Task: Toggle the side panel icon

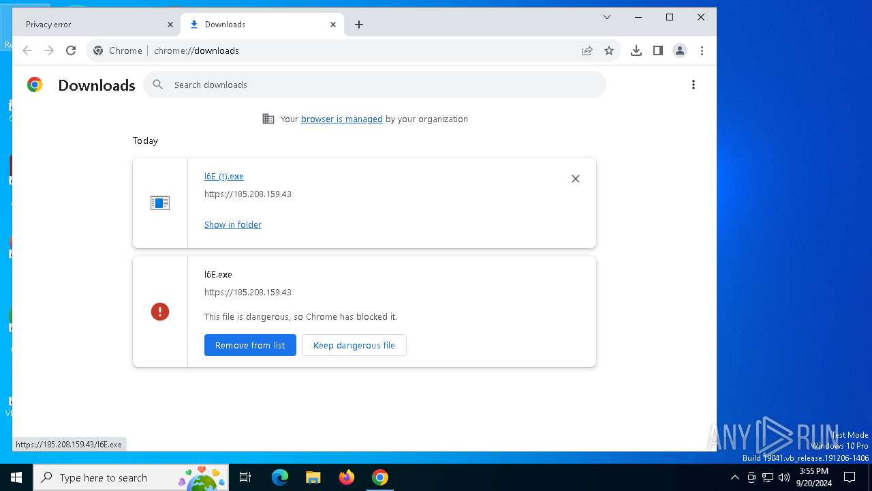Action: pyautogui.click(x=658, y=50)
